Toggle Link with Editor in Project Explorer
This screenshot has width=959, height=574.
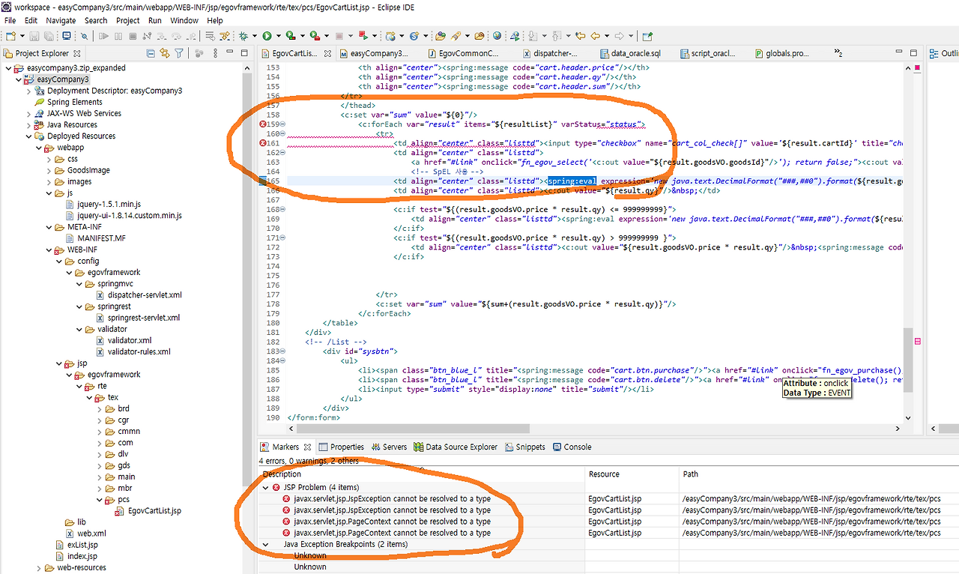click(x=165, y=52)
